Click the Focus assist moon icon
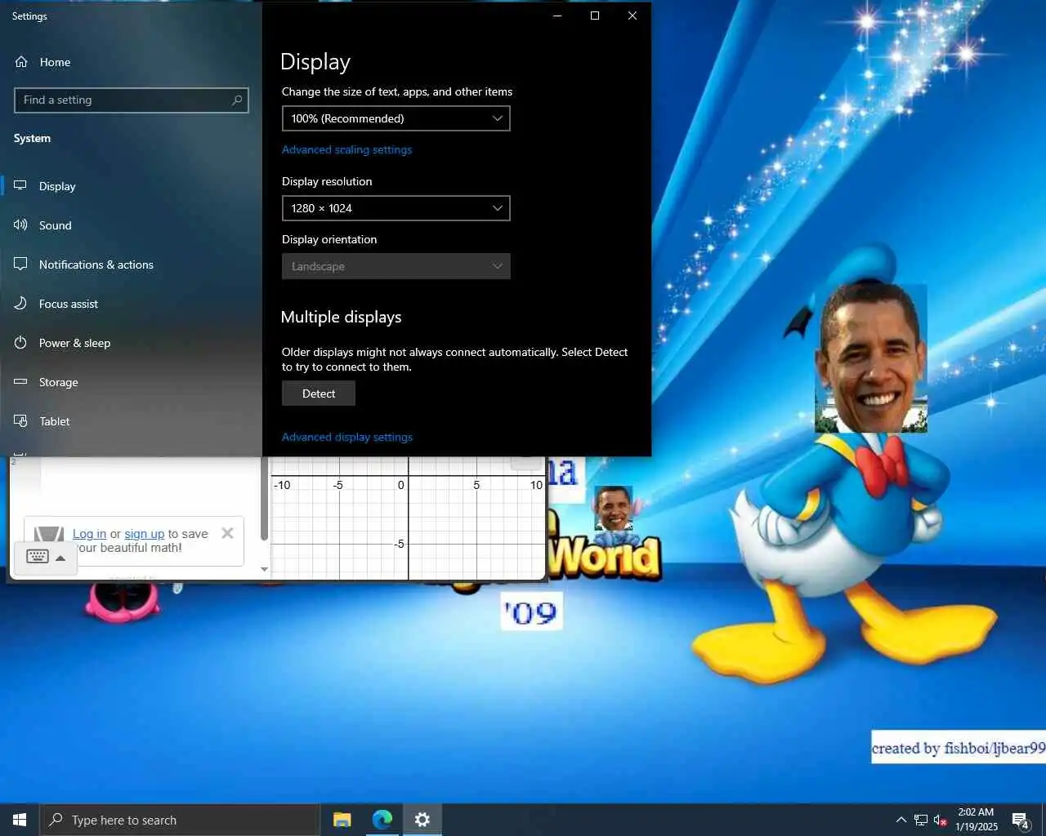 pos(20,303)
